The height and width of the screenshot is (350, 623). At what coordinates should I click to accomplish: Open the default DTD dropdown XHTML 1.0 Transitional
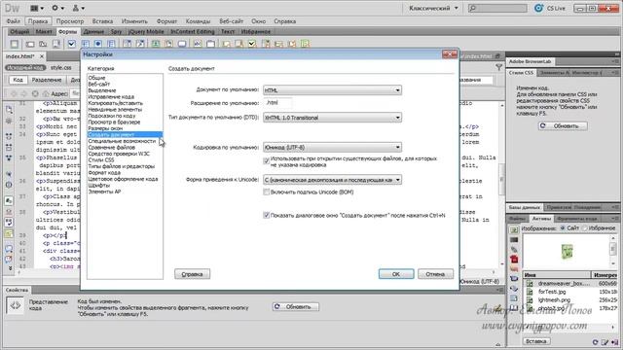332,118
